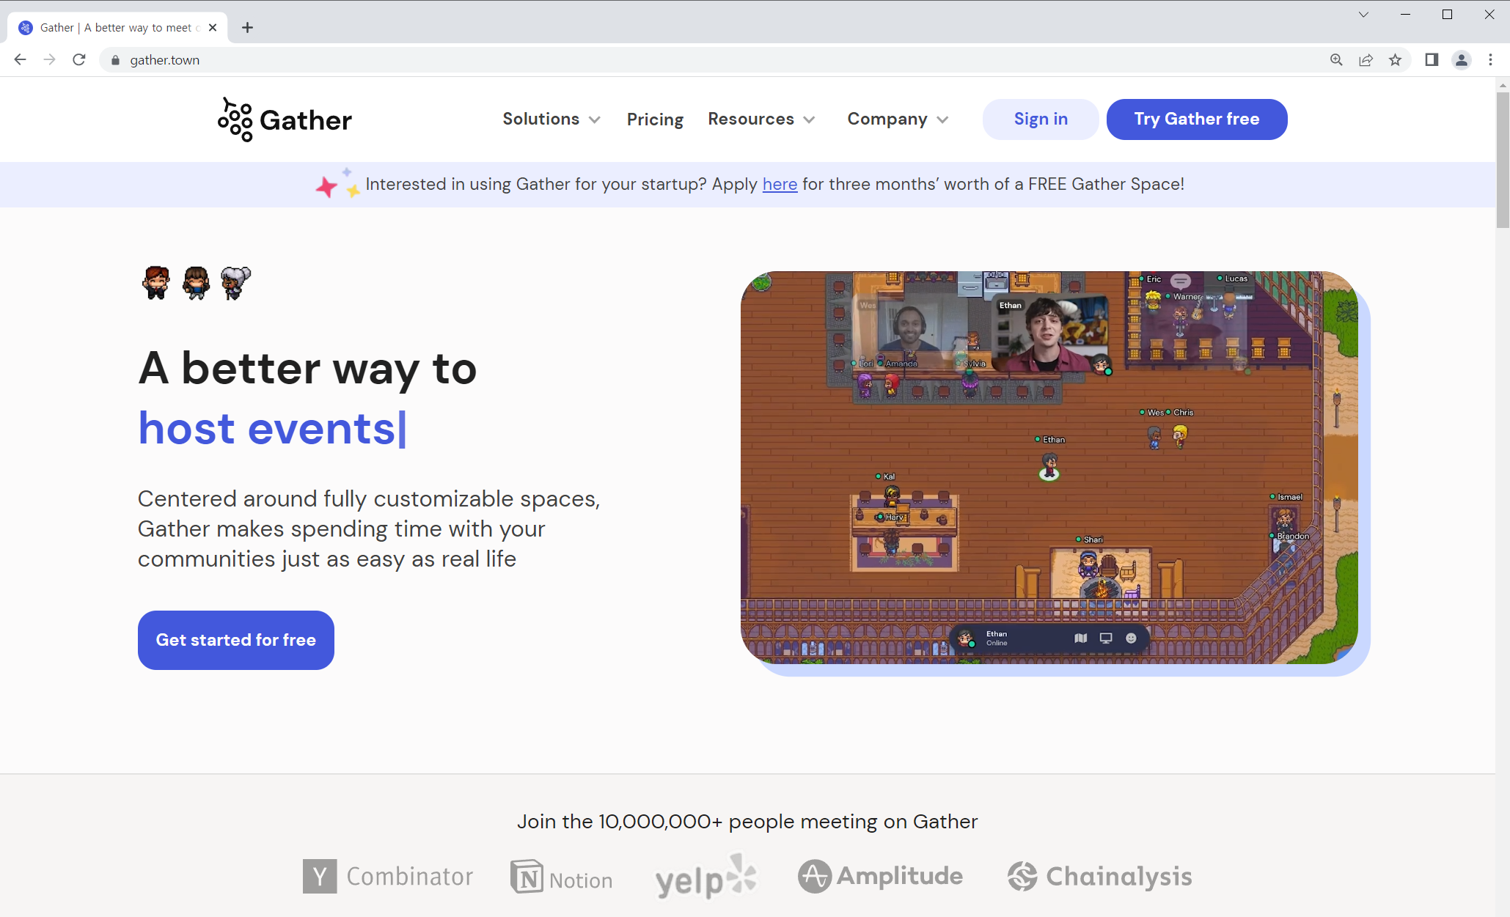The height and width of the screenshot is (917, 1510).
Task: Expand the Solutions dropdown menu
Action: [551, 119]
